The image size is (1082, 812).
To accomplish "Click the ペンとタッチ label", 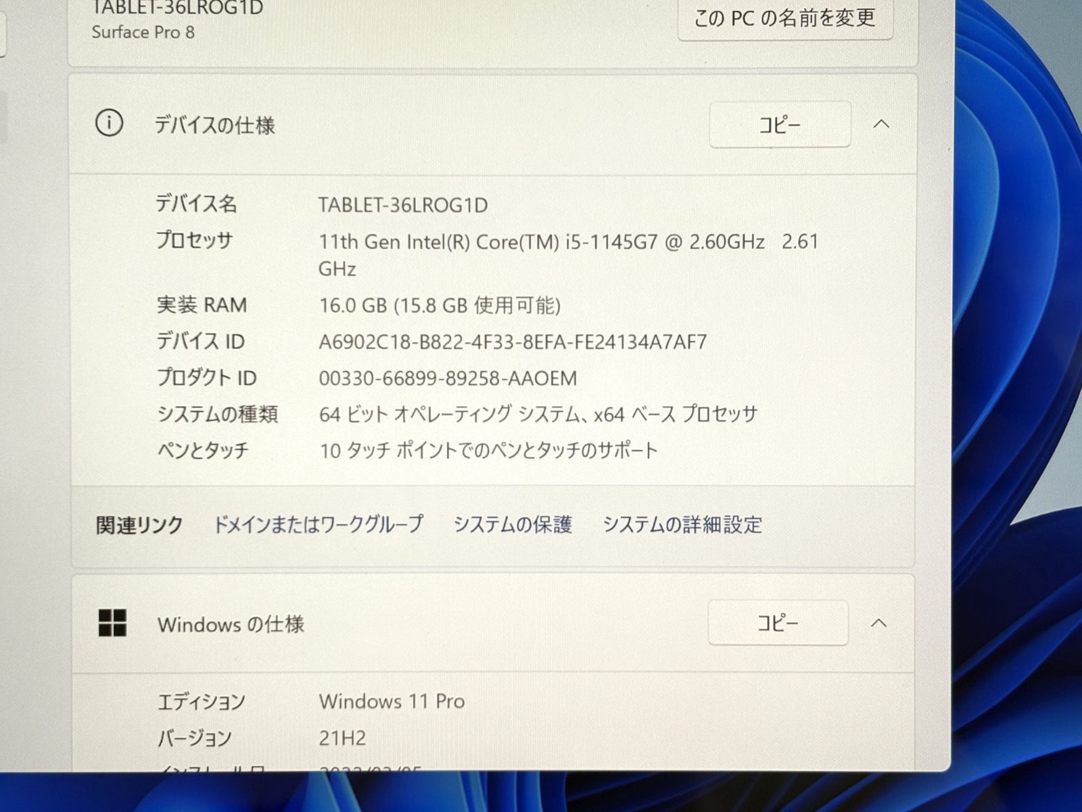I will pos(203,451).
